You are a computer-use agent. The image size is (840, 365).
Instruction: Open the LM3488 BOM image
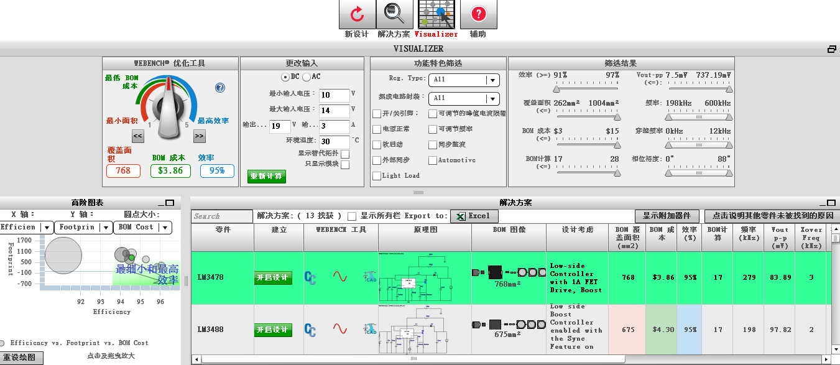[509, 325]
